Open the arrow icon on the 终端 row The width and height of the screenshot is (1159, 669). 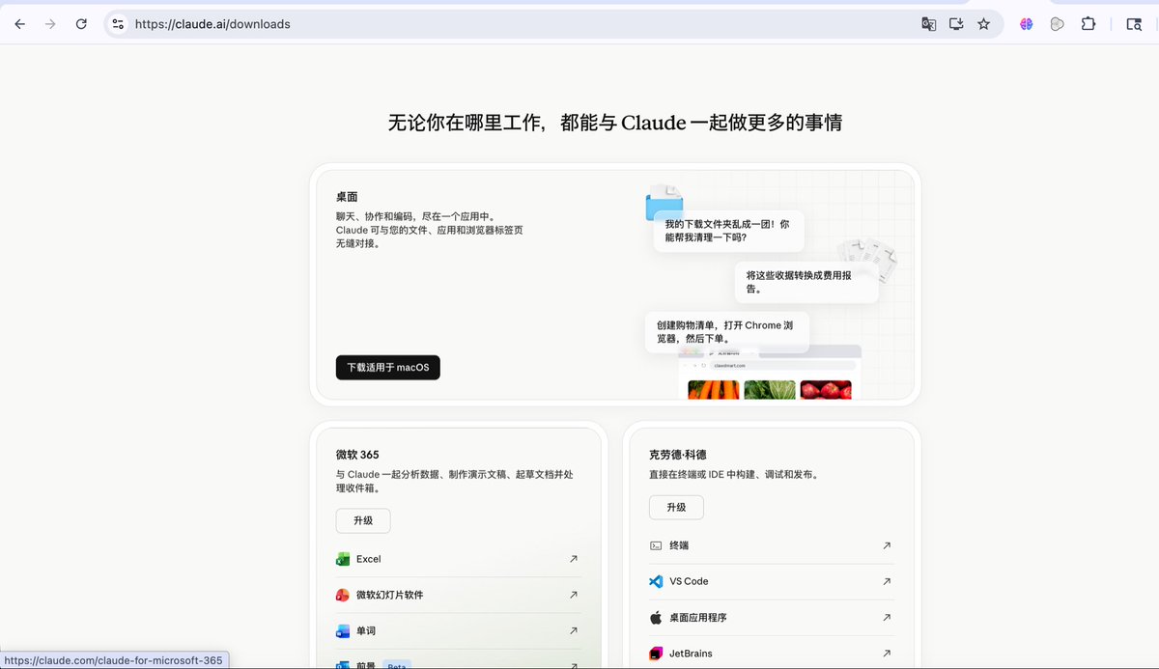(x=887, y=545)
